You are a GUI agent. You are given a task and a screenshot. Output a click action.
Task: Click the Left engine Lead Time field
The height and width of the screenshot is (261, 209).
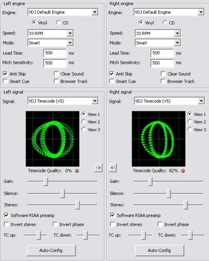pos(55,53)
